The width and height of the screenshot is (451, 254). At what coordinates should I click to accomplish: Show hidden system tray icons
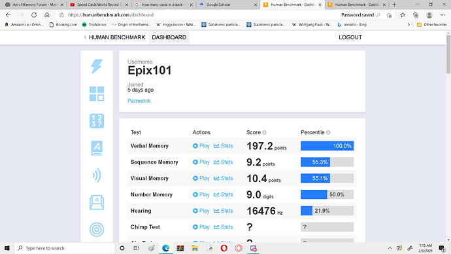point(390,248)
